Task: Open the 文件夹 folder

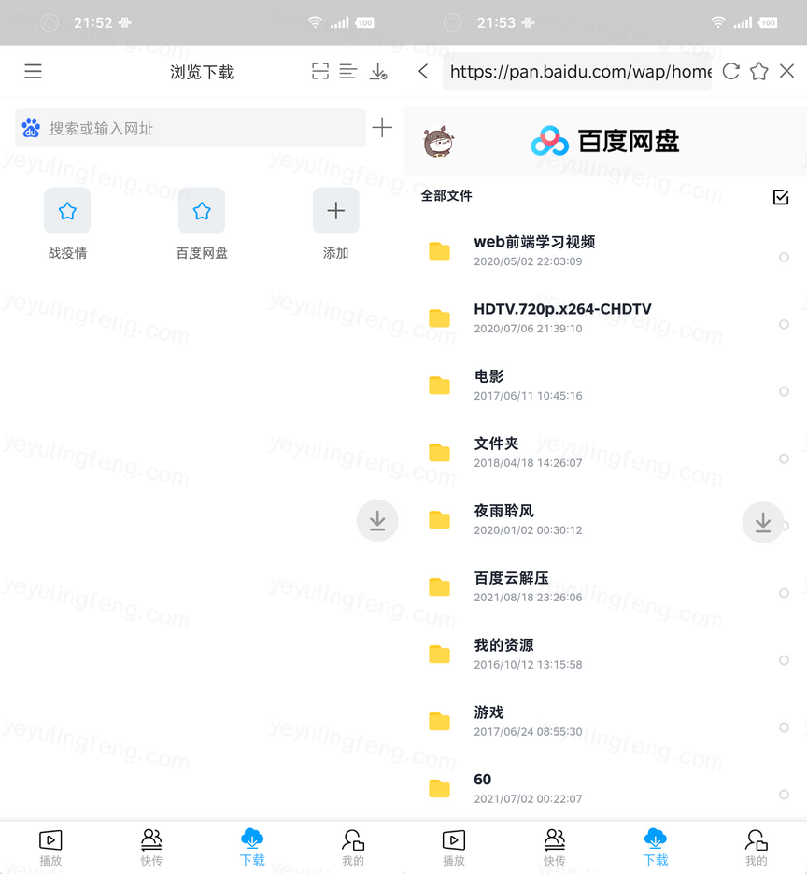Action: pyautogui.click(x=605, y=452)
